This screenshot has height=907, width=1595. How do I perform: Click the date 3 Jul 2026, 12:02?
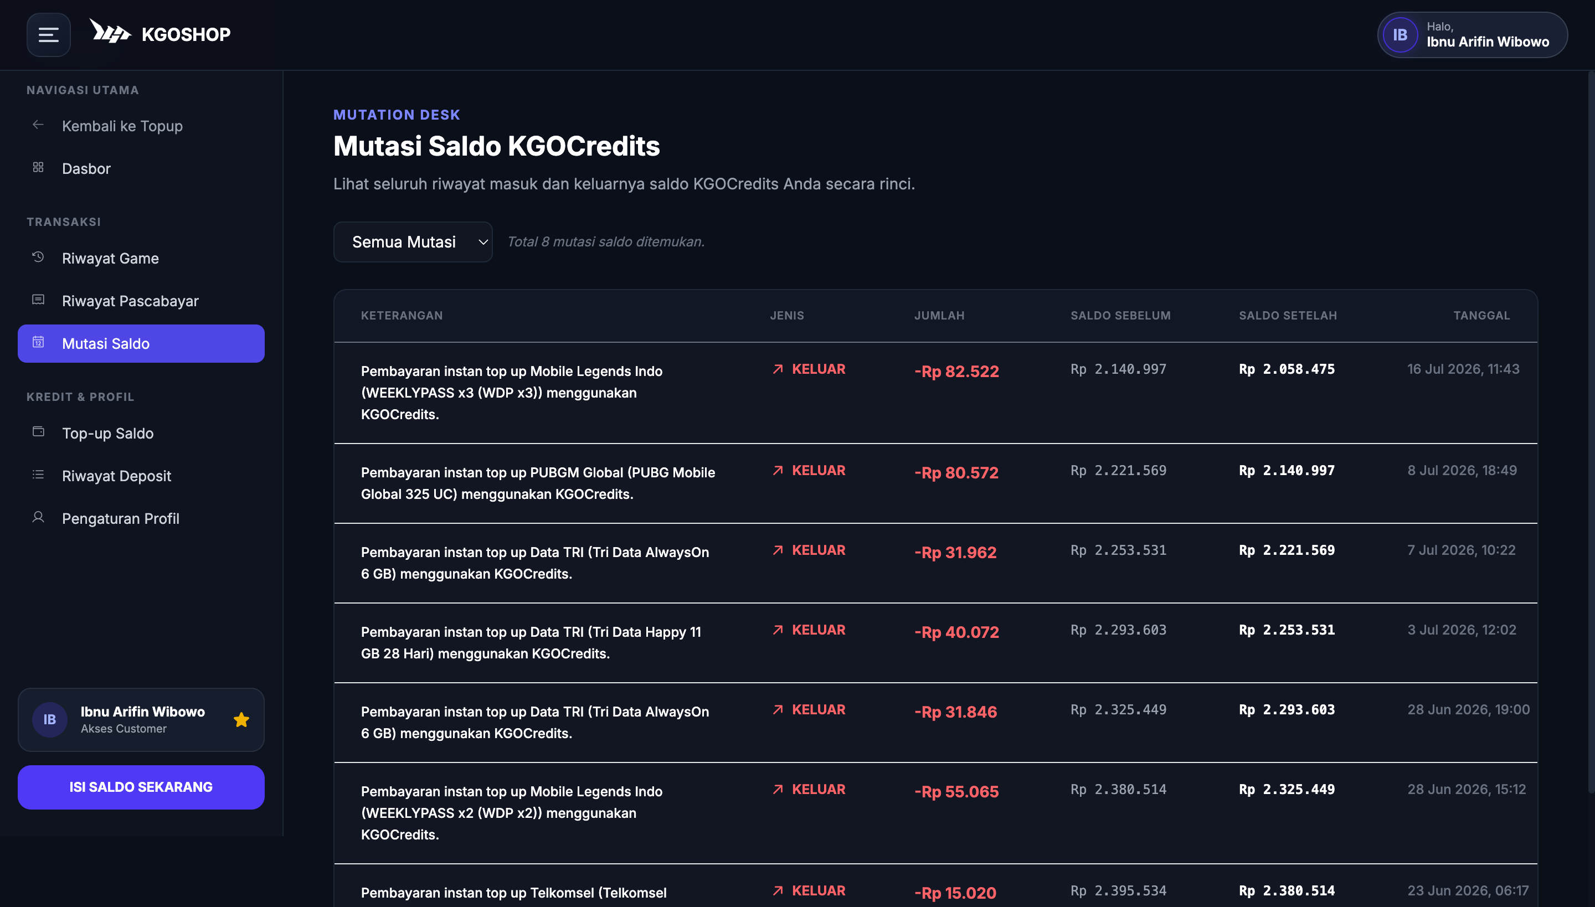click(1462, 630)
